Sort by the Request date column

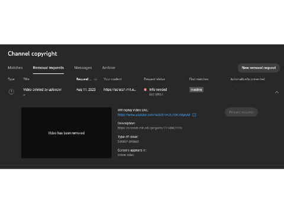pyautogui.click(x=84, y=79)
